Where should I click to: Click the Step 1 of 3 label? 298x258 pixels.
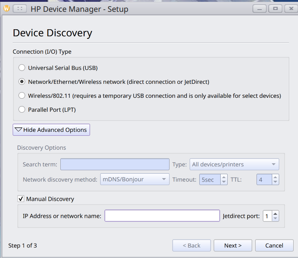pos(23,245)
